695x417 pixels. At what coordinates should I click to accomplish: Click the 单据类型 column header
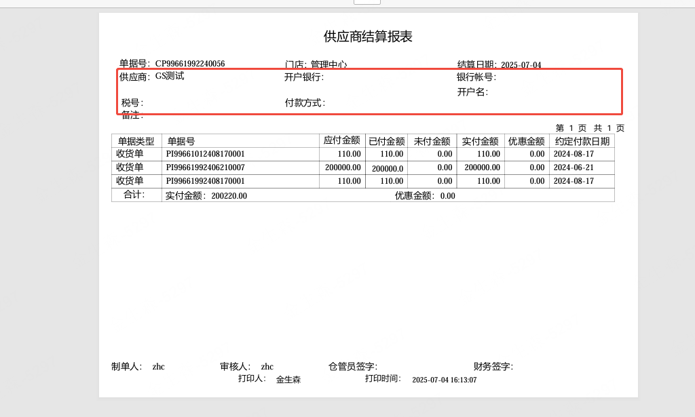pyautogui.click(x=136, y=141)
